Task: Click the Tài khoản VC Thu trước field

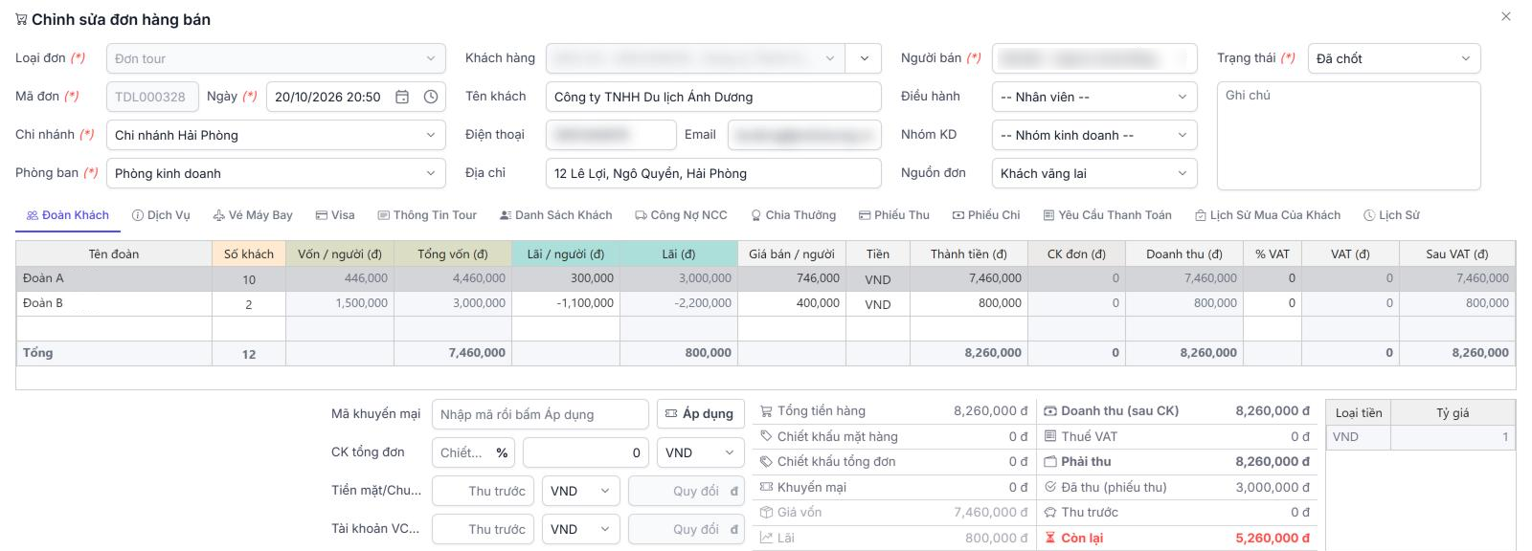Action: tap(483, 529)
